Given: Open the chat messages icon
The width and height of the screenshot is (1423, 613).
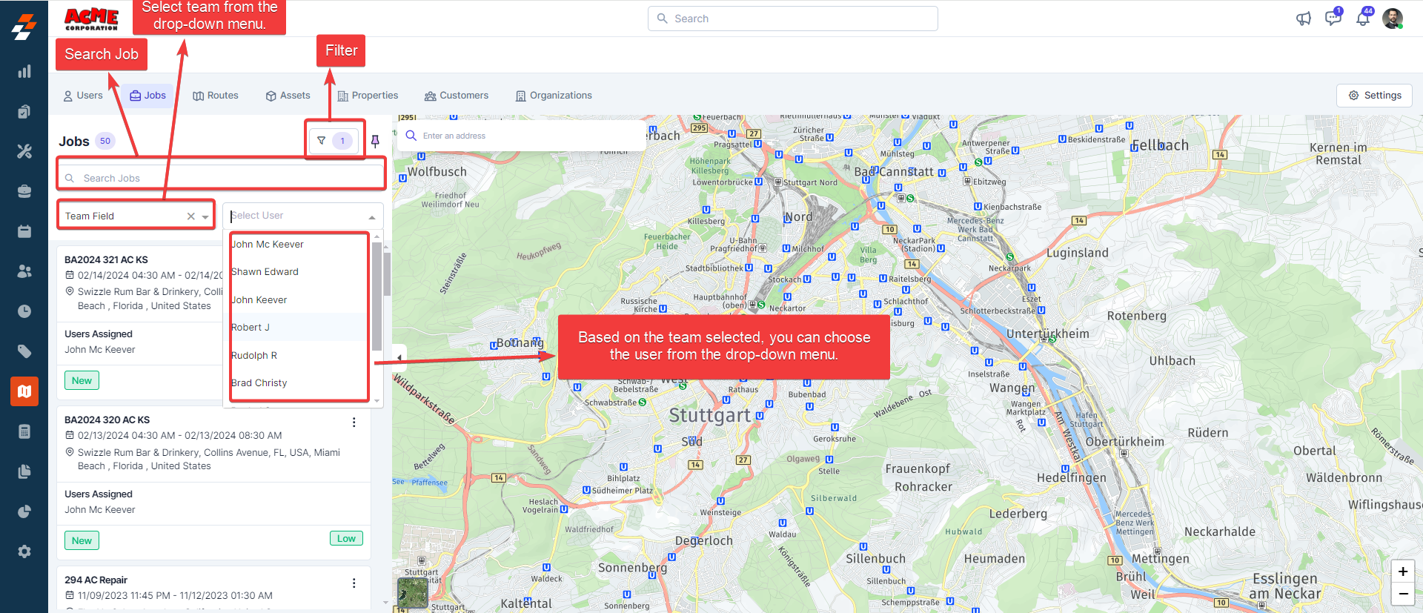Looking at the screenshot, I should (1333, 19).
